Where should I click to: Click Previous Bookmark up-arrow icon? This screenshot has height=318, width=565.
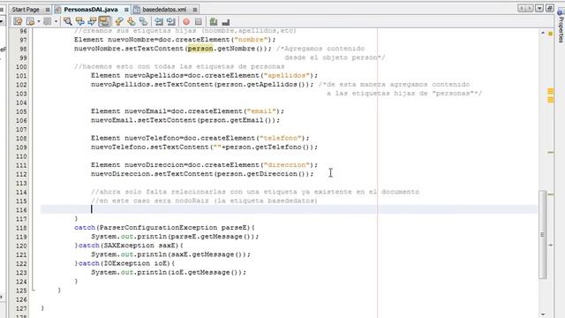(119, 21)
